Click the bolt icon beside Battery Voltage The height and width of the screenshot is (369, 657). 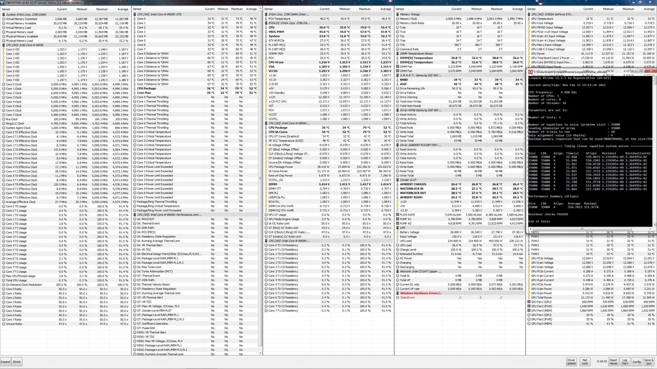coord(398,232)
